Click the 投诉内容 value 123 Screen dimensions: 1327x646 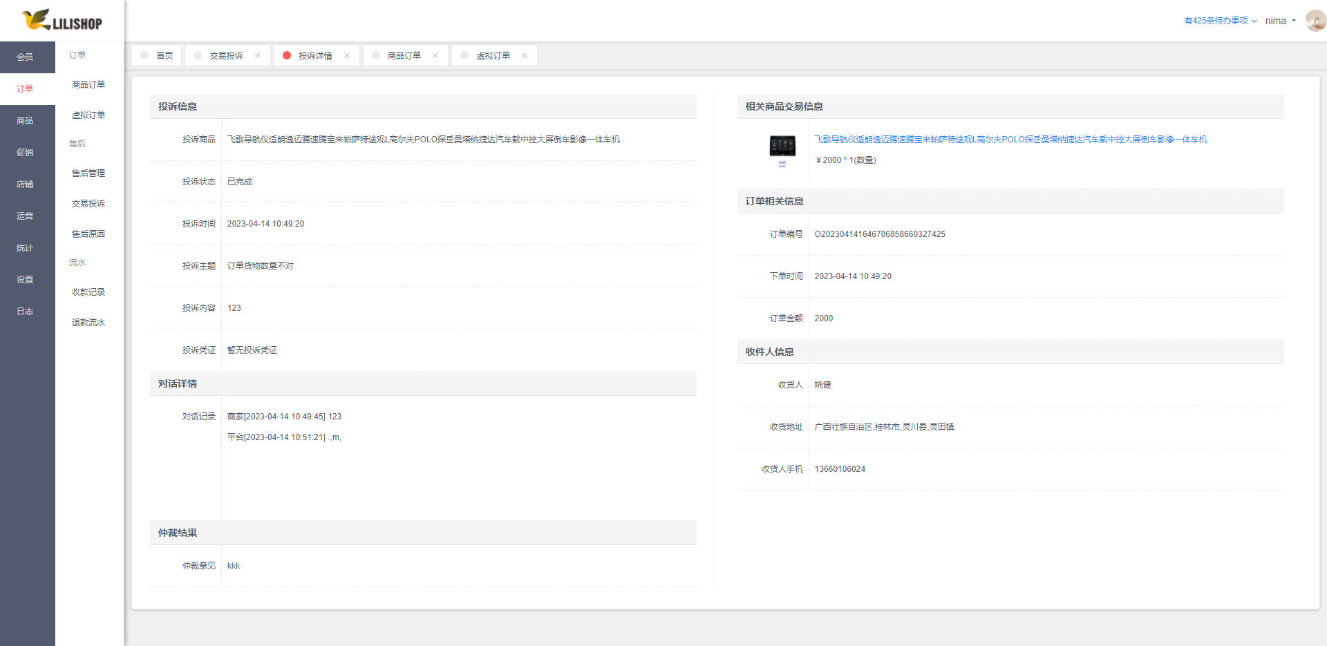point(234,308)
